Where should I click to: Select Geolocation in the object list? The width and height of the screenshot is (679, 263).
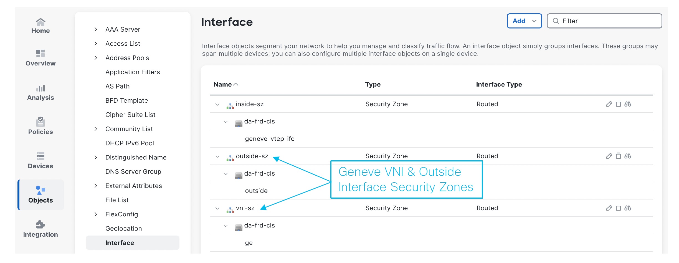click(x=123, y=228)
